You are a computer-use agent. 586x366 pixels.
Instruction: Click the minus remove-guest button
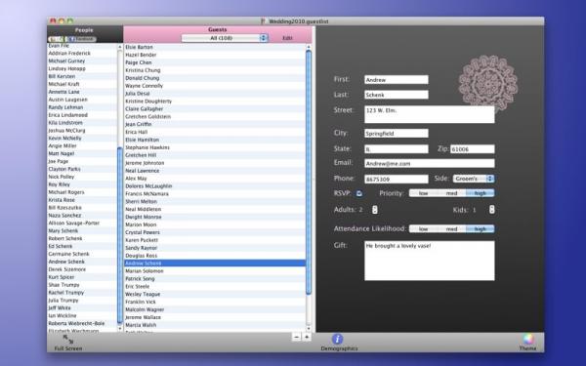click(296, 337)
